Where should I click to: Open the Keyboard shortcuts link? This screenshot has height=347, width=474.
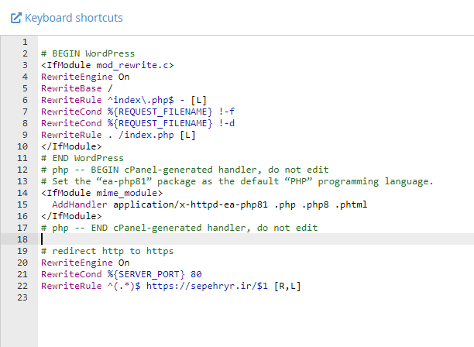pyautogui.click(x=74, y=18)
